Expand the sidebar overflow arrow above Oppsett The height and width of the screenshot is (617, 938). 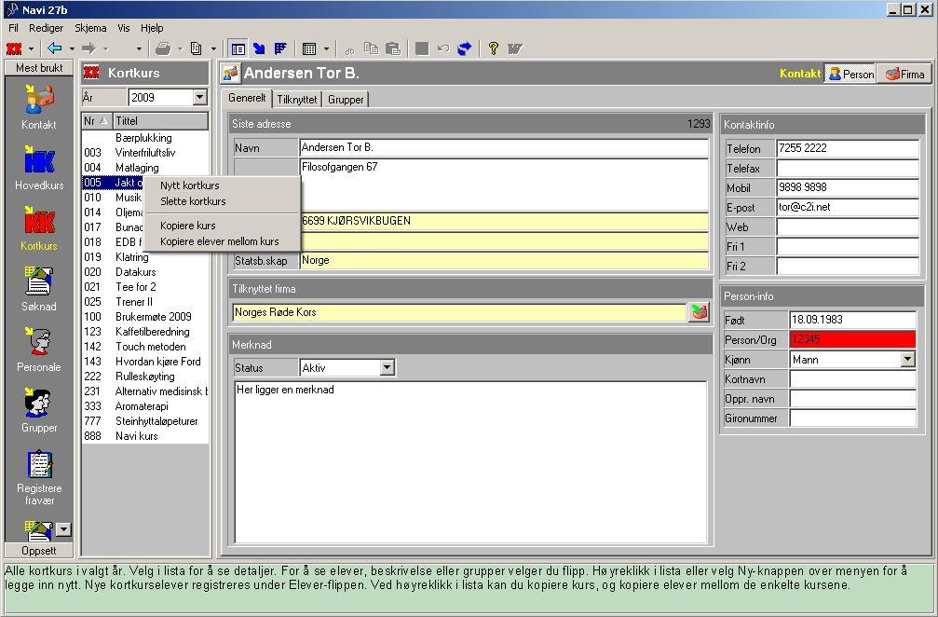coord(63,529)
